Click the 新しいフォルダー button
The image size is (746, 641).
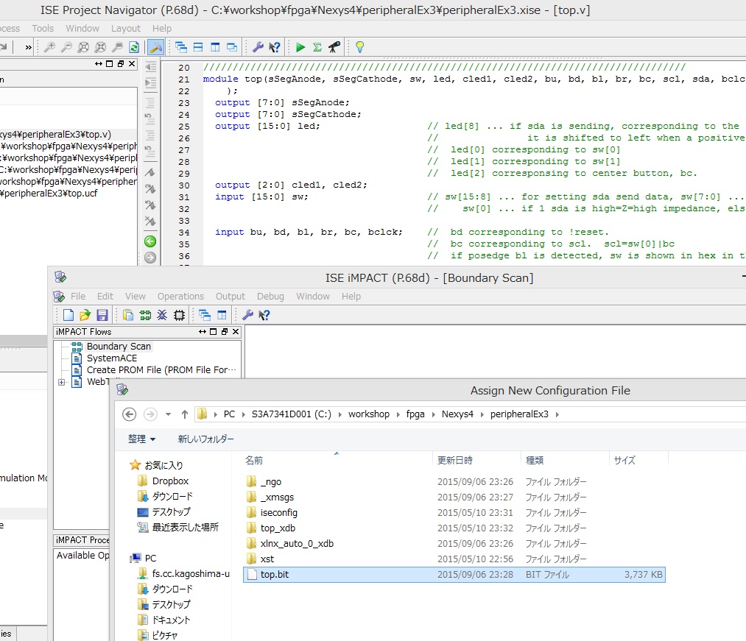click(205, 439)
